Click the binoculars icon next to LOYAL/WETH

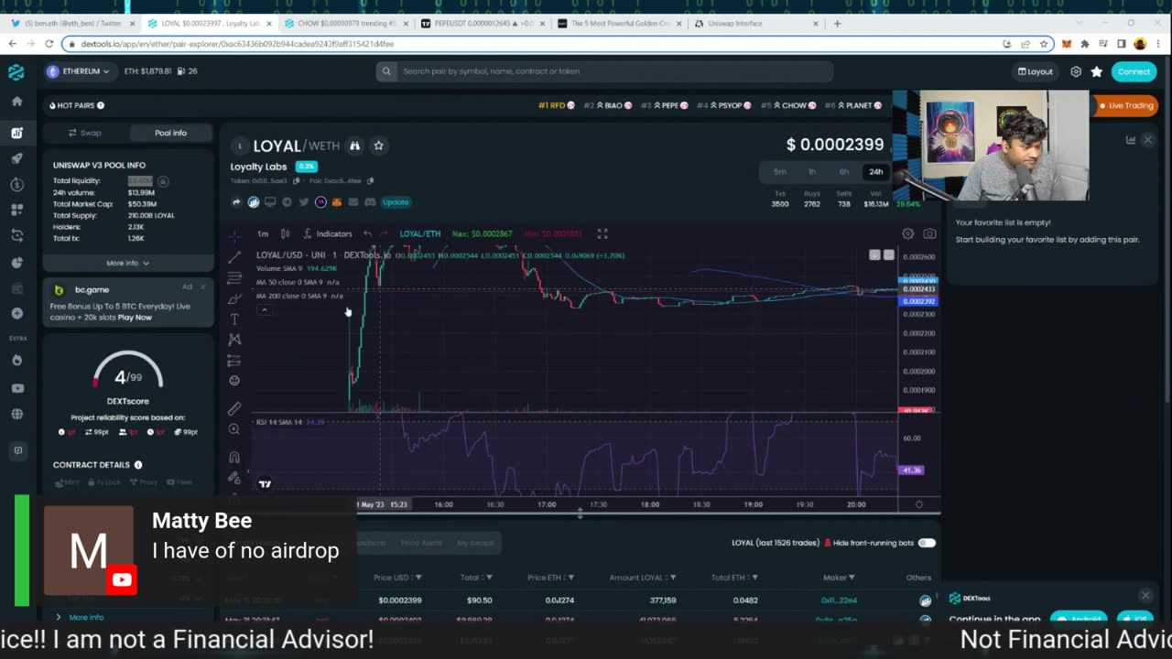(354, 146)
